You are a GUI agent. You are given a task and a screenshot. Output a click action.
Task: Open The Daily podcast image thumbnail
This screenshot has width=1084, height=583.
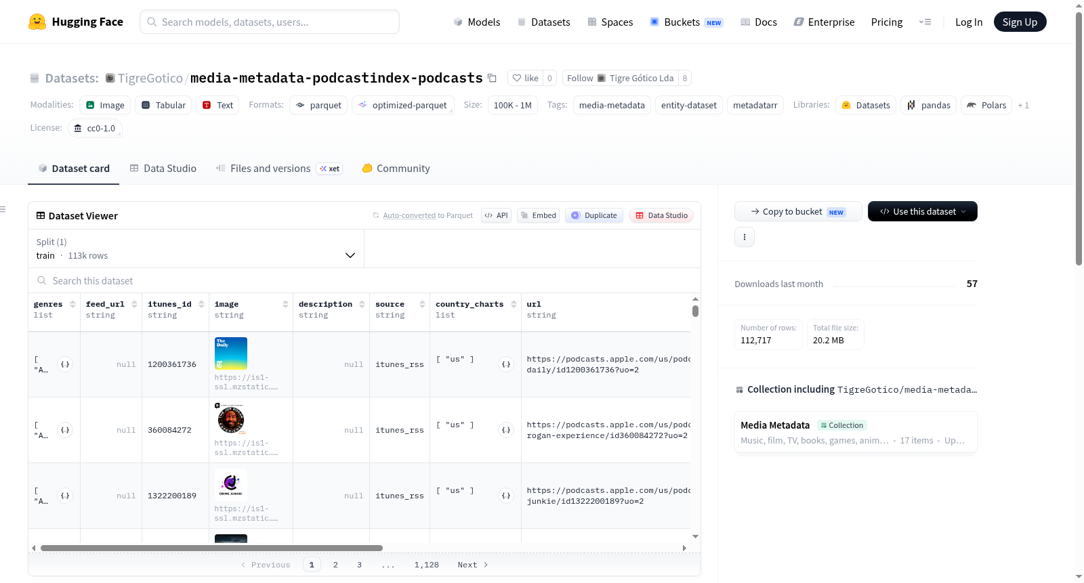(x=231, y=353)
